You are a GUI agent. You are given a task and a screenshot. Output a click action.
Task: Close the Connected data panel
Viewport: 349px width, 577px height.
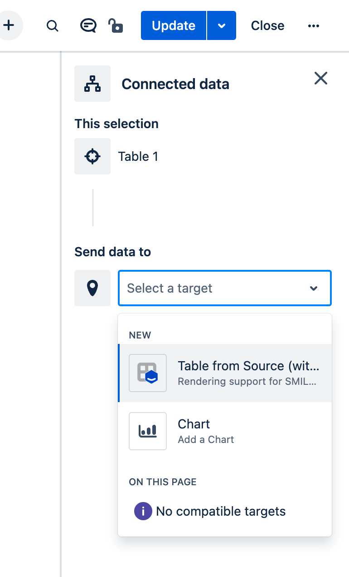(x=321, y=79)
